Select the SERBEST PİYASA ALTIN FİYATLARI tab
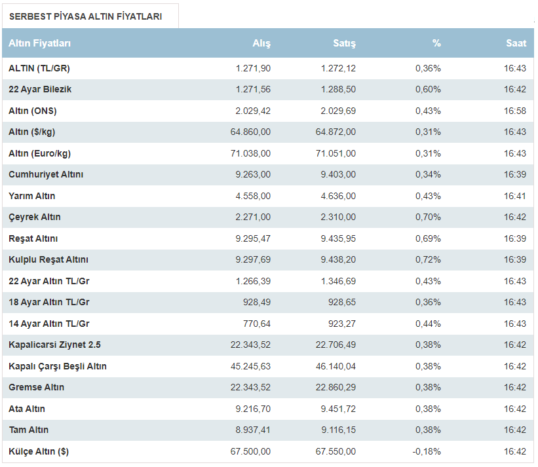Viewport: 538px width, 467px height. (x=89, y=16)
